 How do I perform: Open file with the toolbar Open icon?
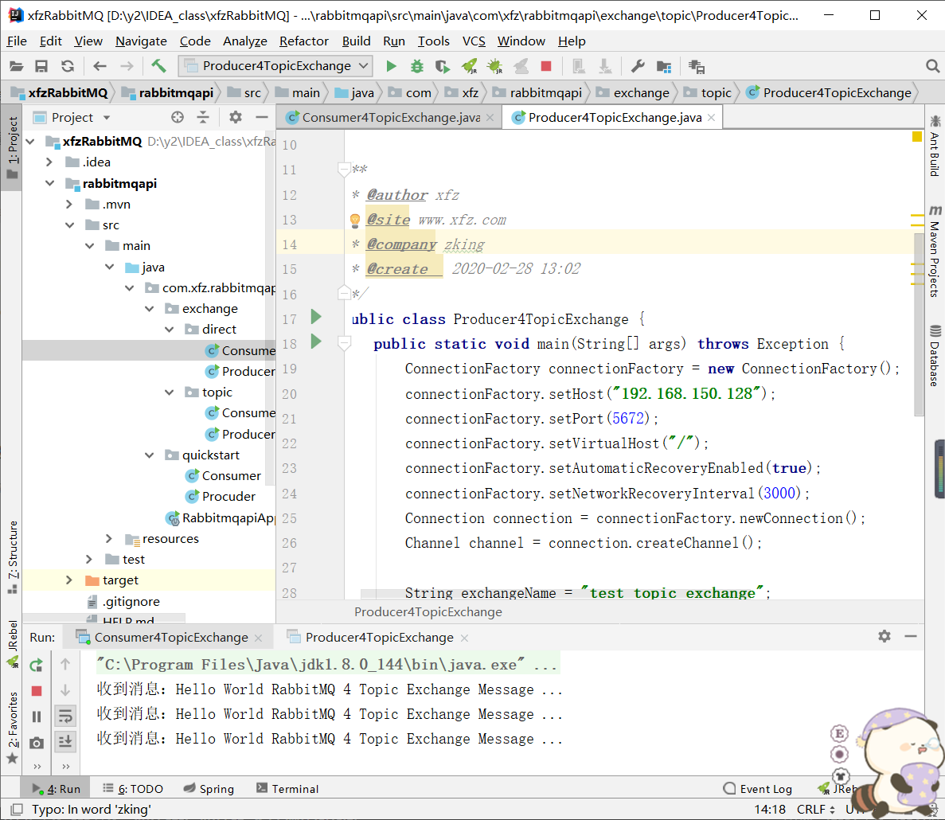[x=16, y=66]
